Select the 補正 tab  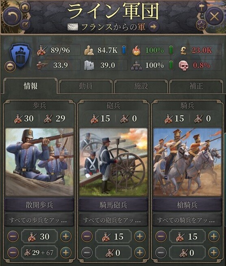pyautogui.click(x=196, y=86)
